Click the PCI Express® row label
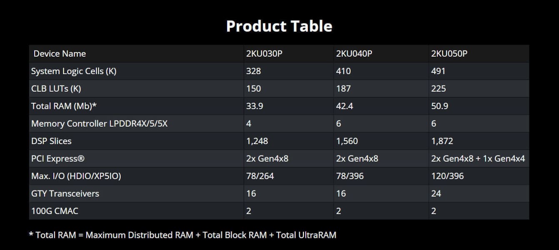Image resolution: width=559 pixels, height=250 pixels. (55, 159)
